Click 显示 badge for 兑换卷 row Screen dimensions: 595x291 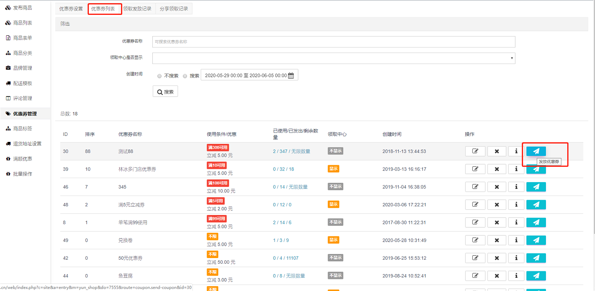(333, 240)
